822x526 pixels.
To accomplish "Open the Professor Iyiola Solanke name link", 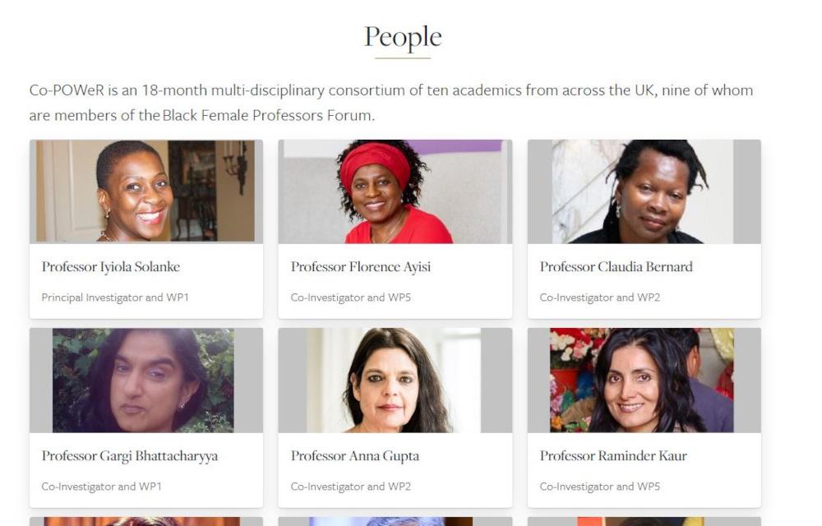I will click(x=111, y=267).
